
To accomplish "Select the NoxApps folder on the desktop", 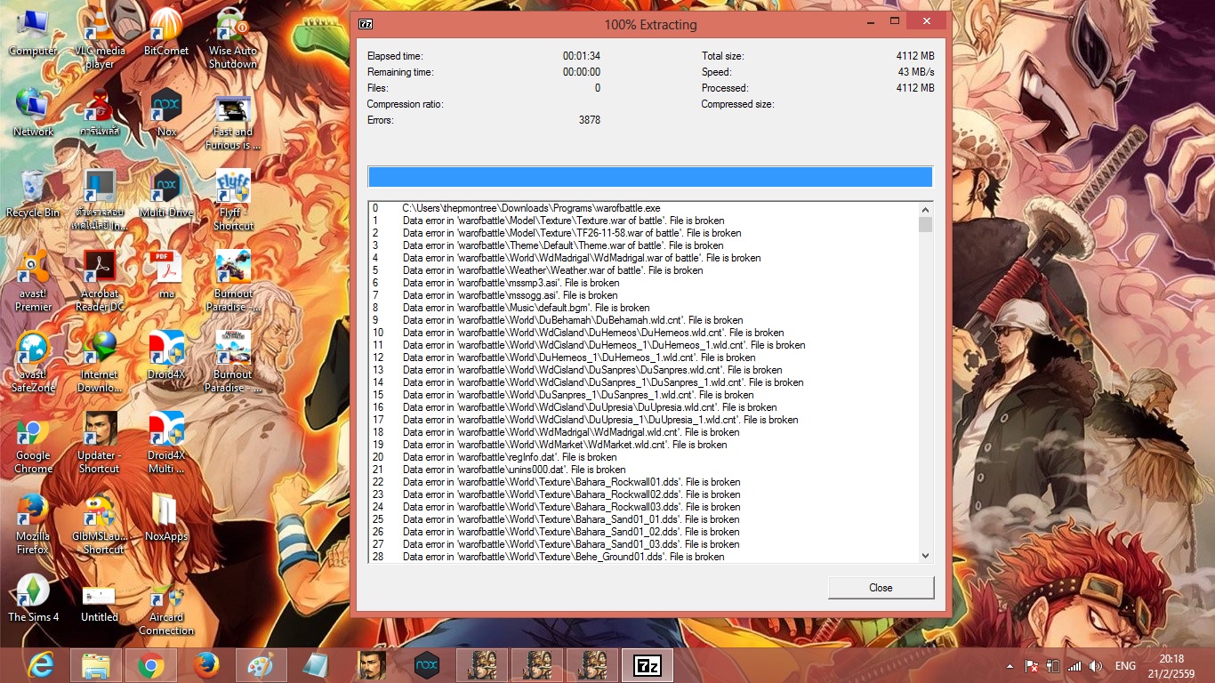I will [166, 518].
